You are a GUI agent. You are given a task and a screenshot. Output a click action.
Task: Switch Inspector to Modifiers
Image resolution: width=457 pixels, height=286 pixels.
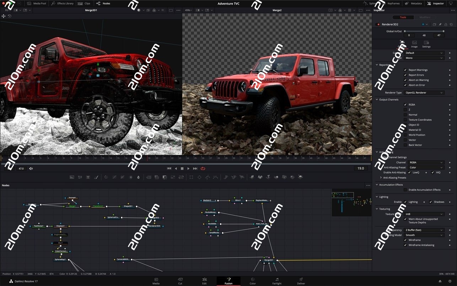(x=425, y=17)
